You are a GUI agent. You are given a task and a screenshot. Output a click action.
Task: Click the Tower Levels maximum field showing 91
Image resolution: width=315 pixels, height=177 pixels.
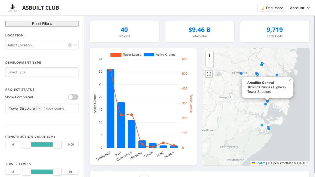point(71,172)
